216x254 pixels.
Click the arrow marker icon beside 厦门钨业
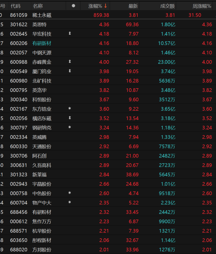pos(70,71)
